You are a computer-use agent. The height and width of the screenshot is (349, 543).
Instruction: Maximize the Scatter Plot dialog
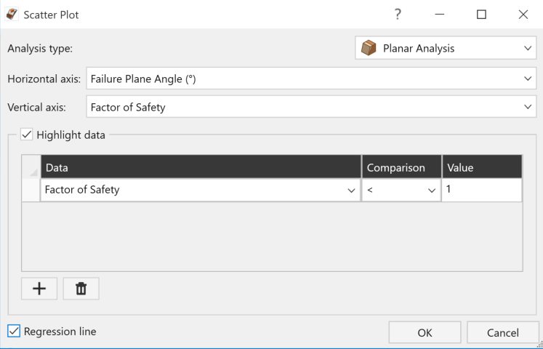pyautogui.click(x=481, y=15)
